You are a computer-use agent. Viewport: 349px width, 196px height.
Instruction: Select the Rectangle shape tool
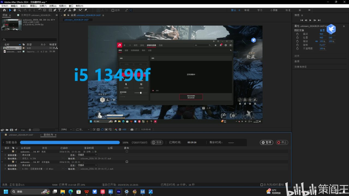point(50,10)
